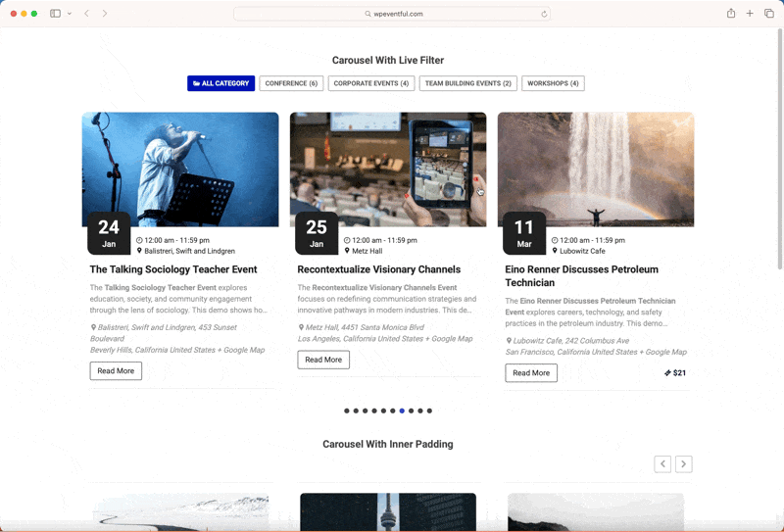Jump to the third carousel dot
The image size is (784, 532).
click(x=365, y=411)
